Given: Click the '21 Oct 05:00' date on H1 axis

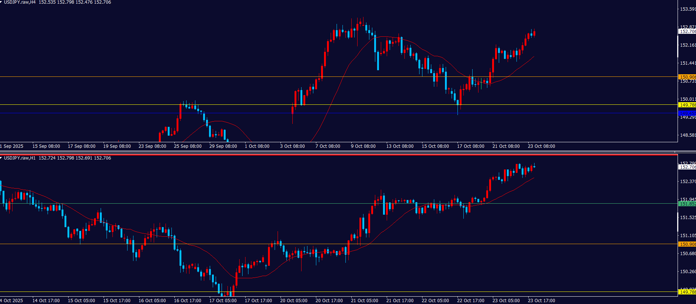Looking at the screenshot, I should 364,301.
